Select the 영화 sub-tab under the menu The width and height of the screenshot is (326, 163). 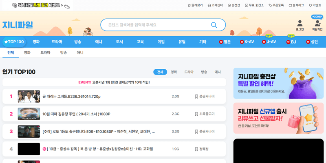pyautogui.click(x=27, y=53)
